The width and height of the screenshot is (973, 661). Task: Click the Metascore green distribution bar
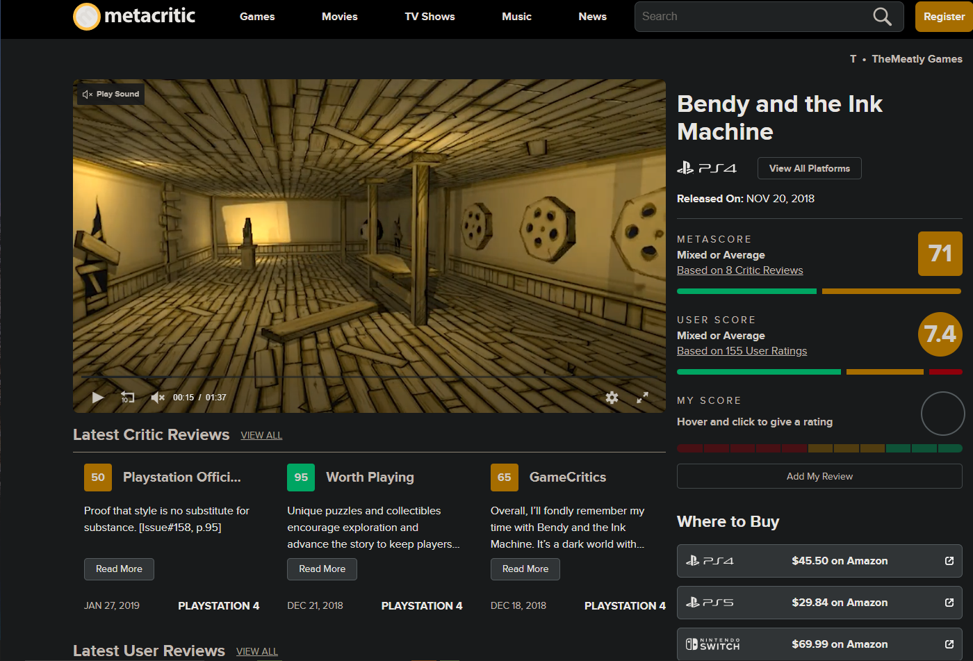(x=746, y=291)
